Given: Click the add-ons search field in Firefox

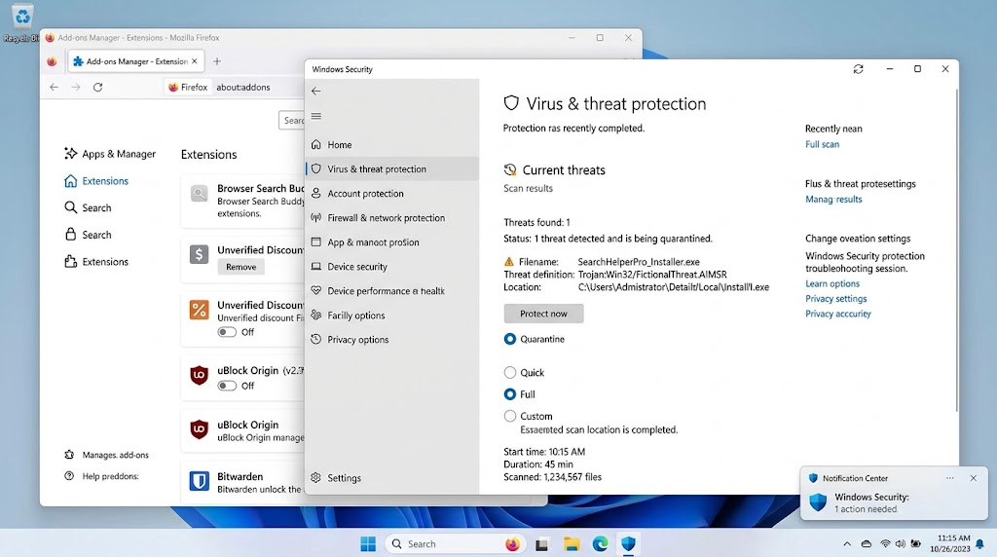Looking at the screenshot, I should [292, 120].
